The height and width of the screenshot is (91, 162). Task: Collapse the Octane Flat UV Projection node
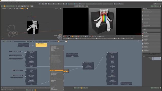67,54
